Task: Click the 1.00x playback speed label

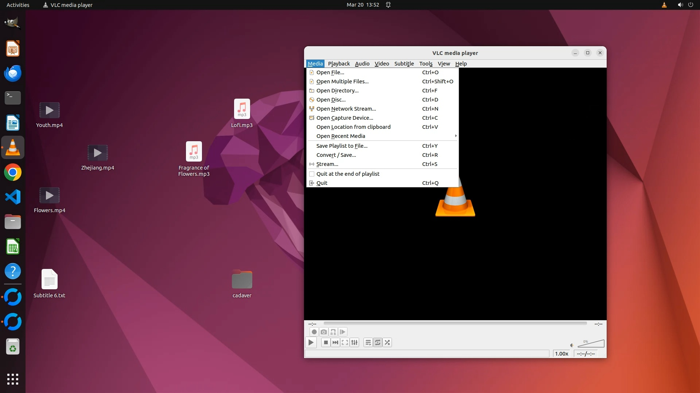Action: (x=561, y=354)
